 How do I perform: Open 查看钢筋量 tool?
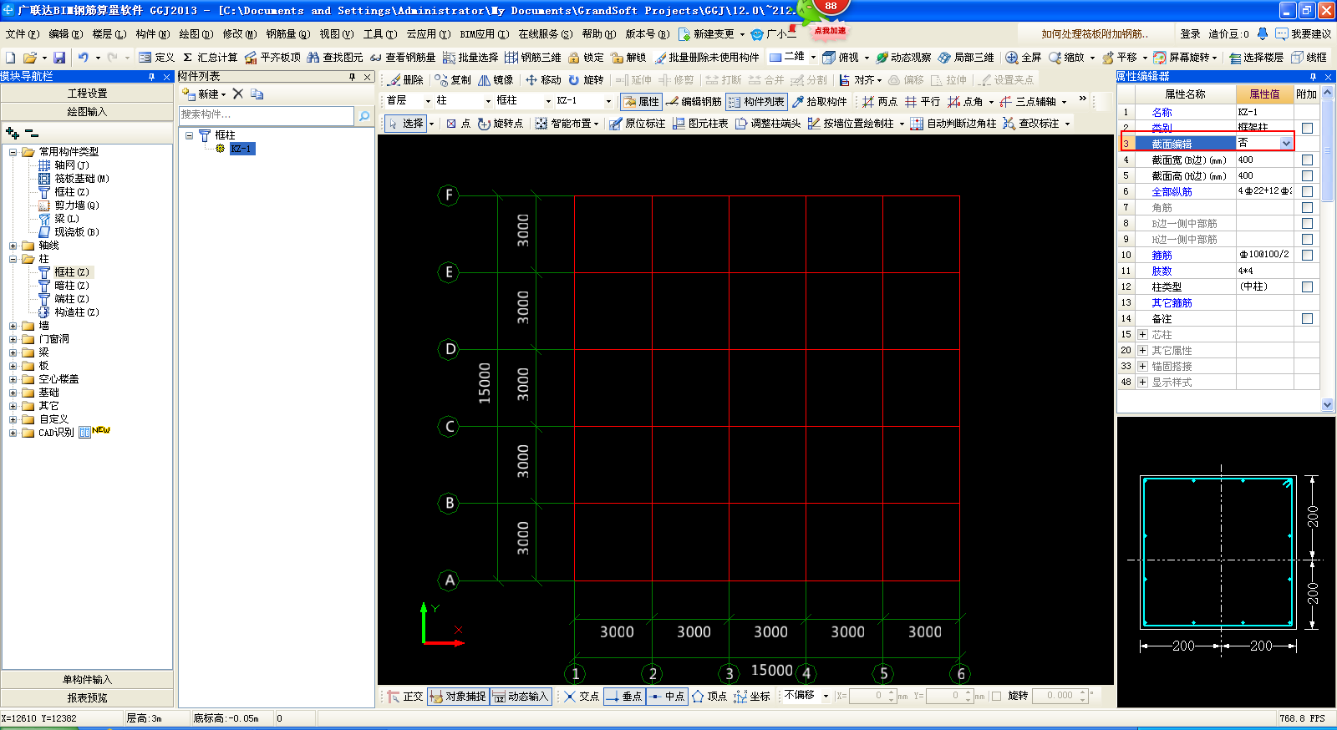coord(403,58)
